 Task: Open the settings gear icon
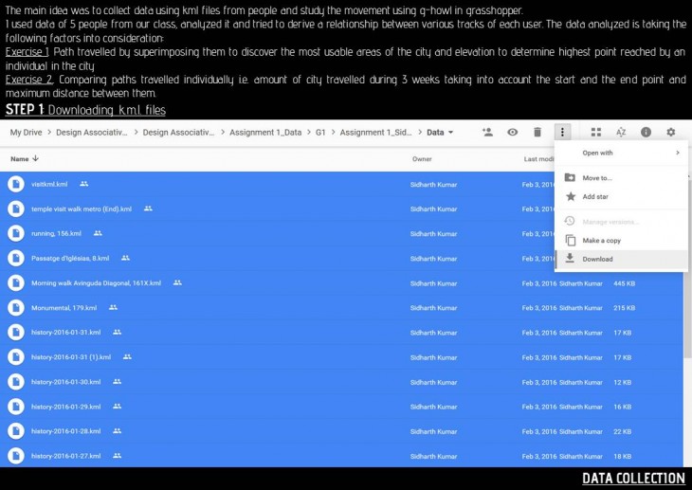[671, 133]
